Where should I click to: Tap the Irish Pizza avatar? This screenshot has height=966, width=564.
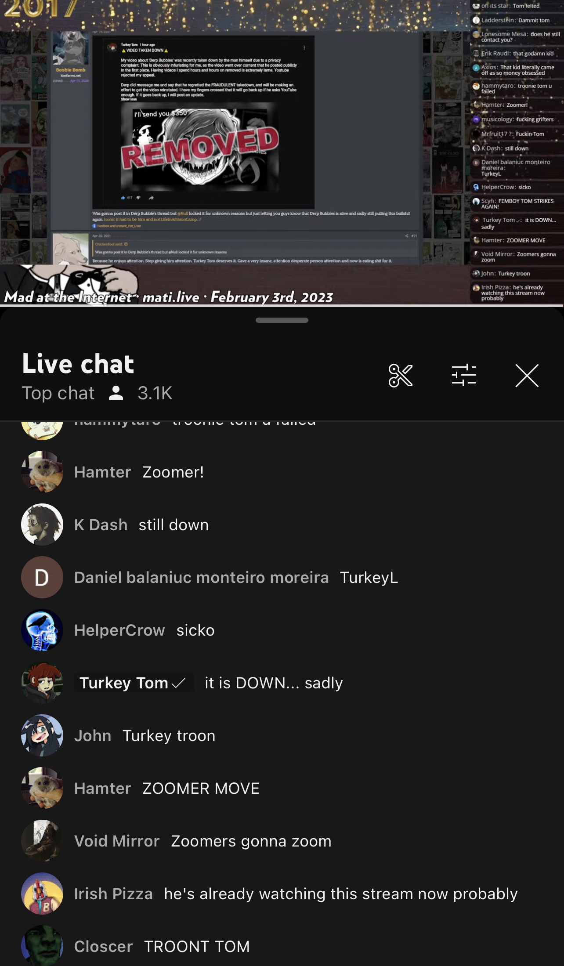(x=42, y=894)
